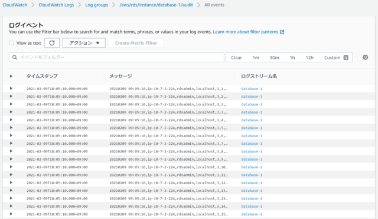Click the メッセージ column header

click(x=120, y=76)
